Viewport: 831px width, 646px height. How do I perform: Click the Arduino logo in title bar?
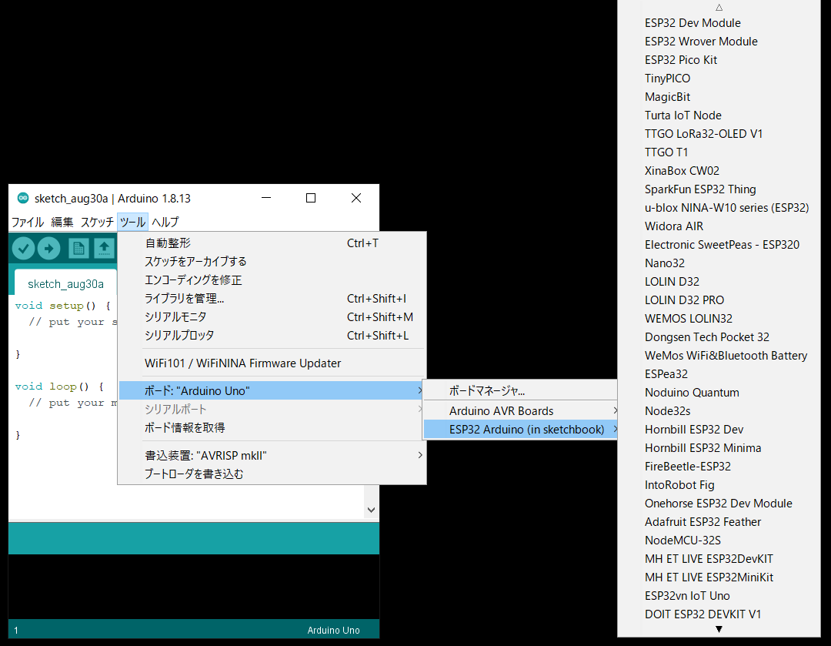(22, 199)
